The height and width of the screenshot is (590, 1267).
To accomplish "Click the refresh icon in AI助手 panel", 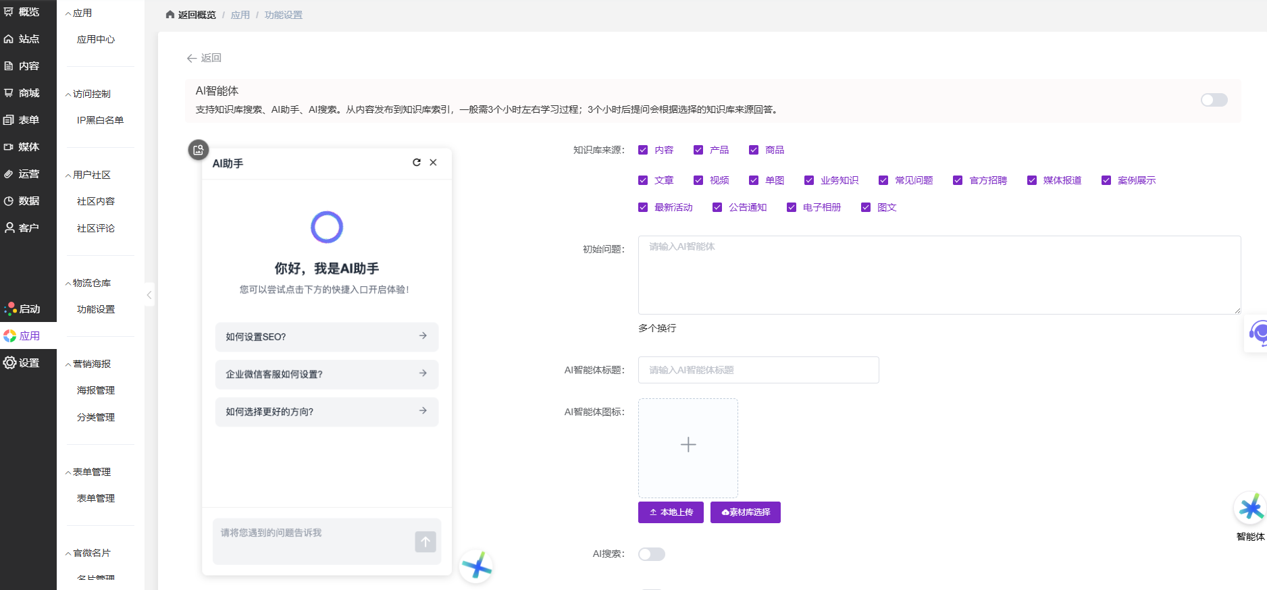I will pyautogui.click(x=417, y=163).
